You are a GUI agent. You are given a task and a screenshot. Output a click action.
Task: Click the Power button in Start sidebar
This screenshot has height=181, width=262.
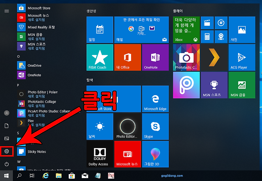coord(7,164)
